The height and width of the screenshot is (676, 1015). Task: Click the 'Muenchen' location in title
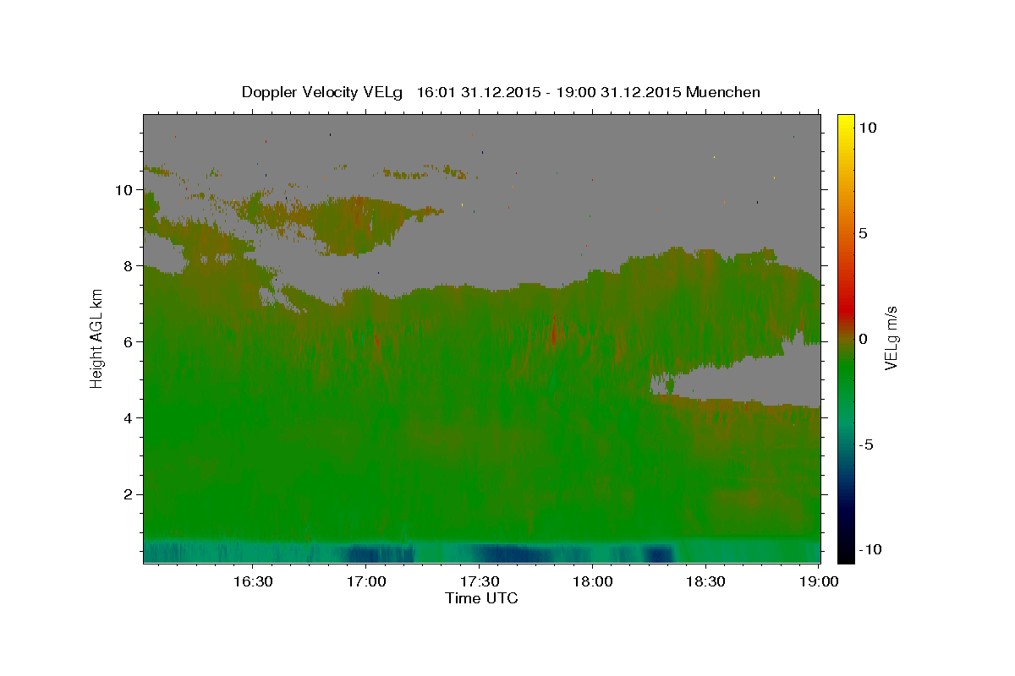tap(724, 92)
